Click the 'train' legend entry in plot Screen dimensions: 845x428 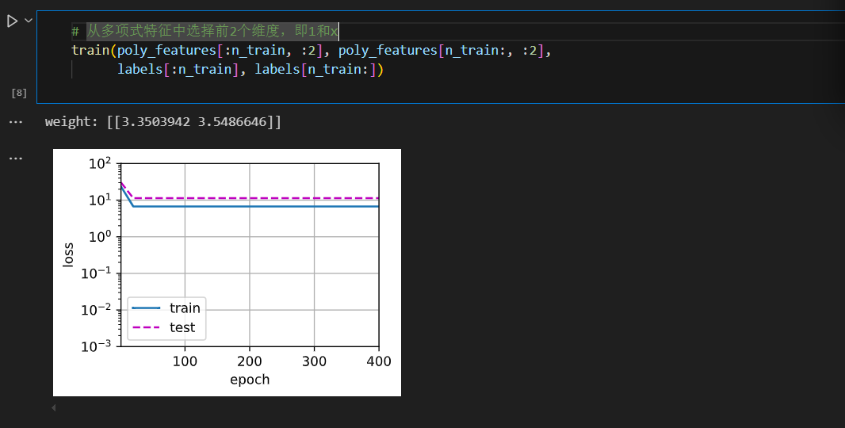(166, 308)
